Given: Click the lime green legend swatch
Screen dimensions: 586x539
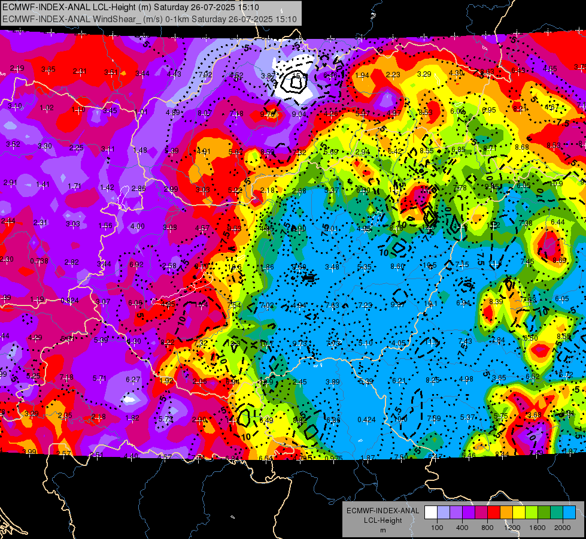Looking at the screenshot, I should click(532, 513).
